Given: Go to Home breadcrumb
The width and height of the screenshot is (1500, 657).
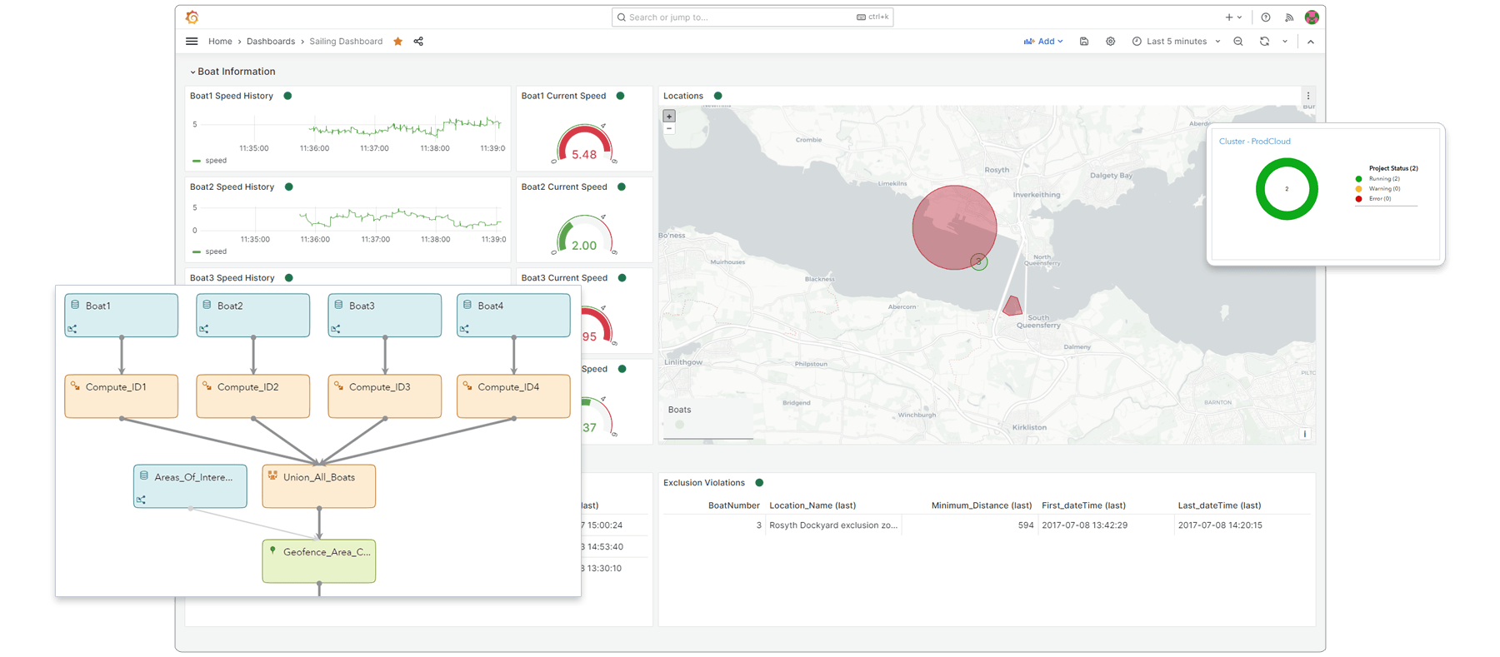Looking at the screenshot, I should pyautogui.click(x=220, y=42).
